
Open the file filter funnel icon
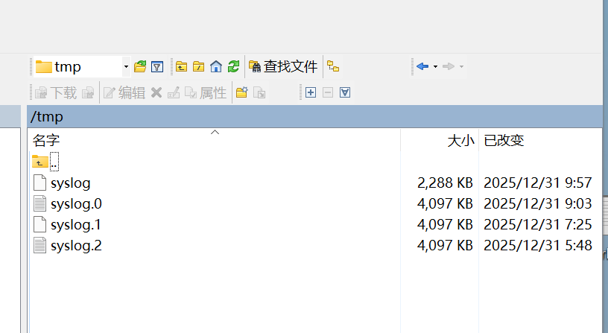tap(157, 67)
